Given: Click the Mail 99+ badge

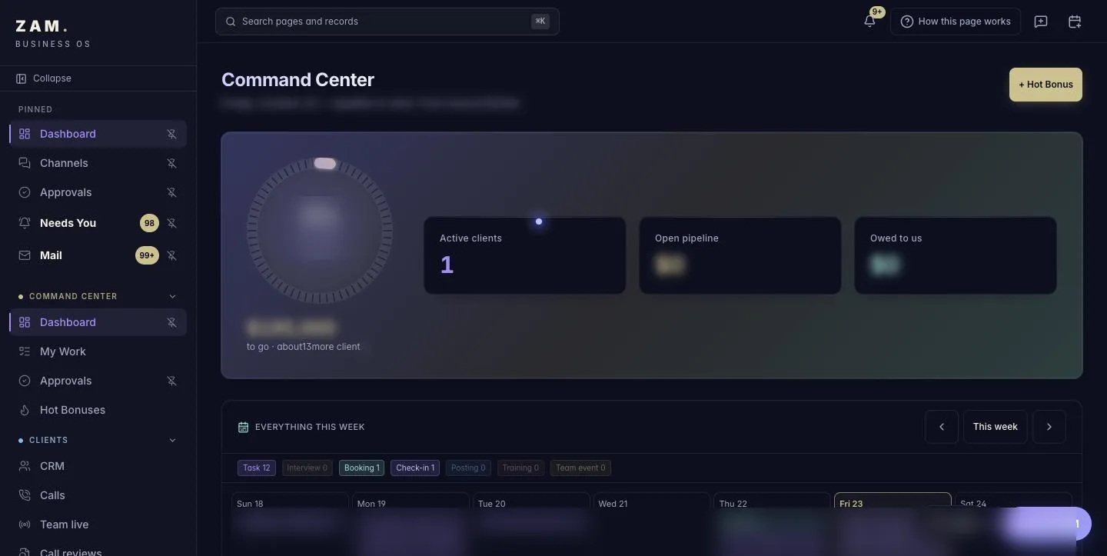Looking at the screenshot, I should coord(147,255).
